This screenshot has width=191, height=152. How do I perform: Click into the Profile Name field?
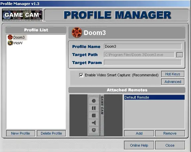143,46
